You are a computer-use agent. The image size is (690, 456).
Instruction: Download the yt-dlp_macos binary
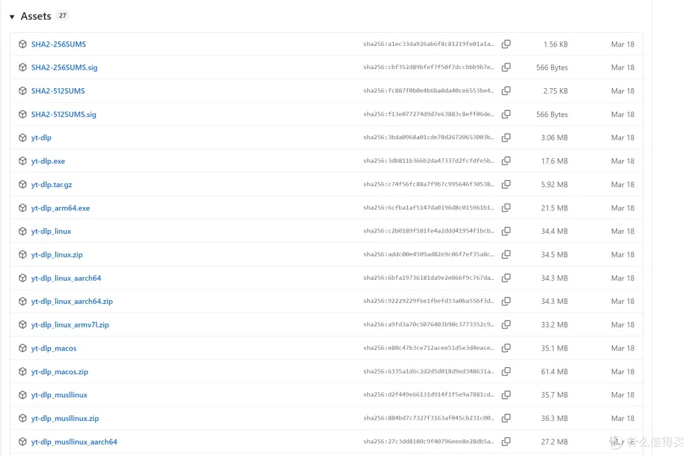pos(54,348)
